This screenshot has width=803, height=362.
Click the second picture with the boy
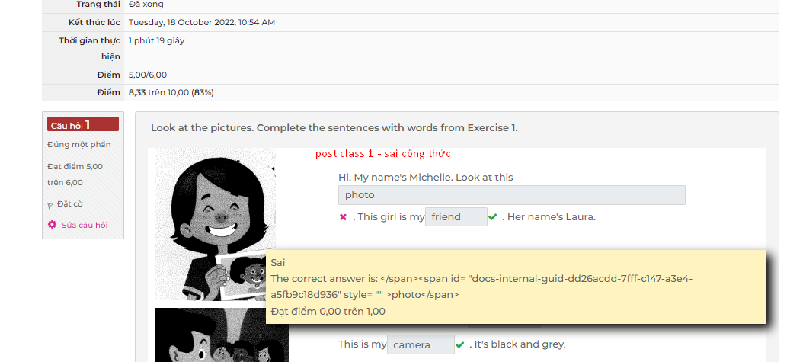(222, 335)
